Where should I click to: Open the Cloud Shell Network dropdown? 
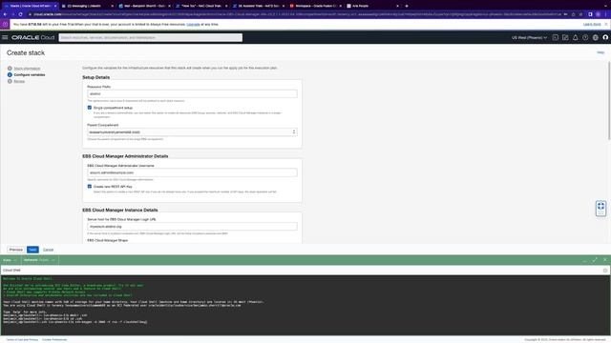[39, 260]
